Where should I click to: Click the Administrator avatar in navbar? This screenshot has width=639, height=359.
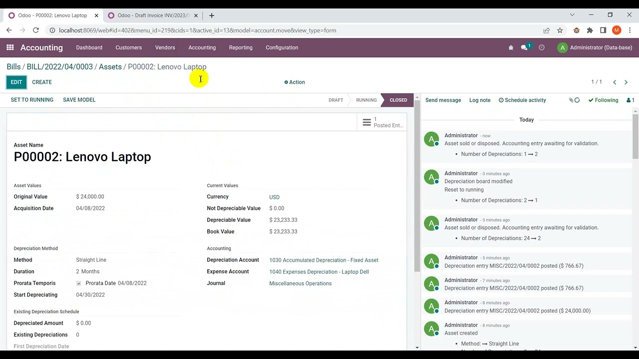tap(563, 48)
